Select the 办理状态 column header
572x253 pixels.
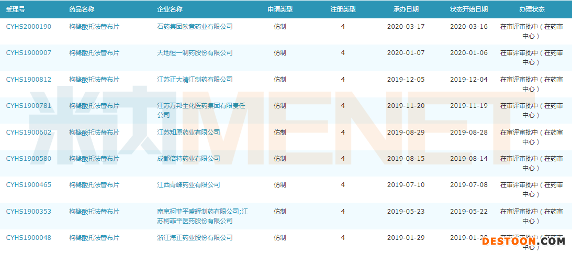[x=531, y=9]
